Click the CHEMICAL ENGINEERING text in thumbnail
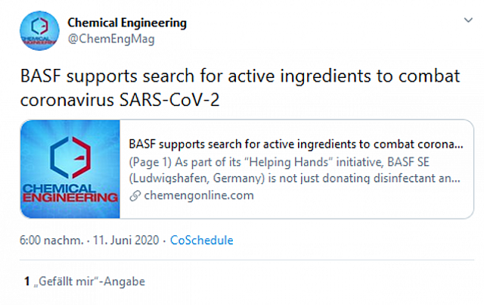 70,193
